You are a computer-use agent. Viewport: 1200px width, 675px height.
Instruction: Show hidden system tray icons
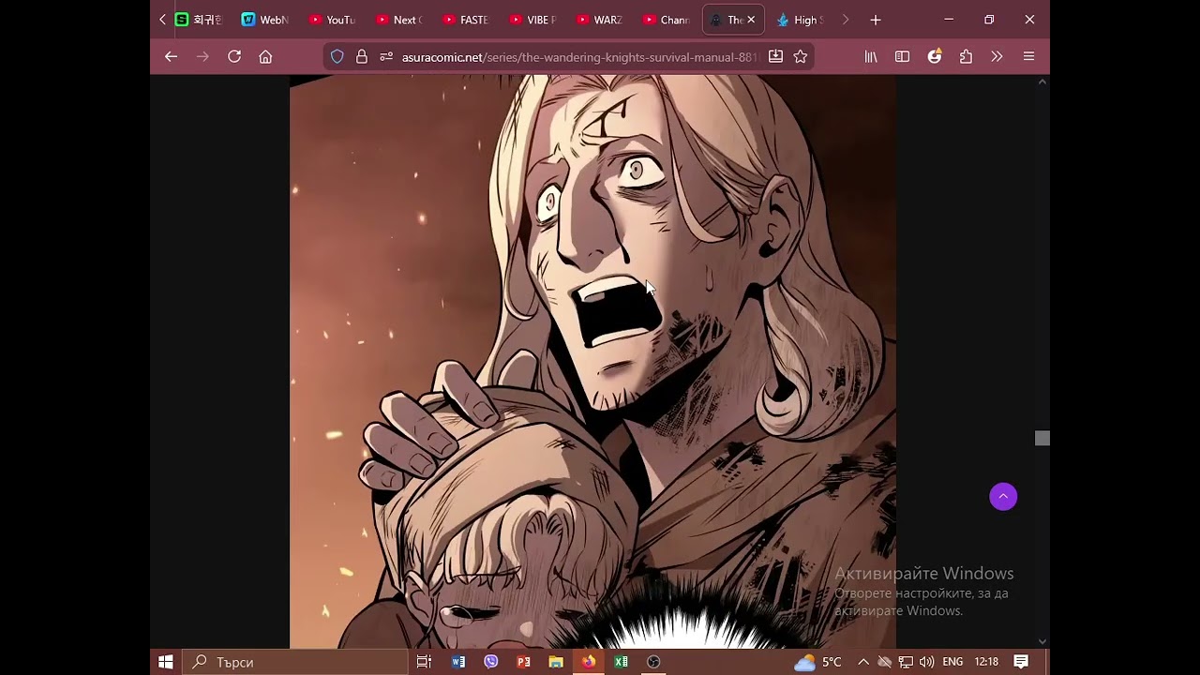[x=863, y=662]
